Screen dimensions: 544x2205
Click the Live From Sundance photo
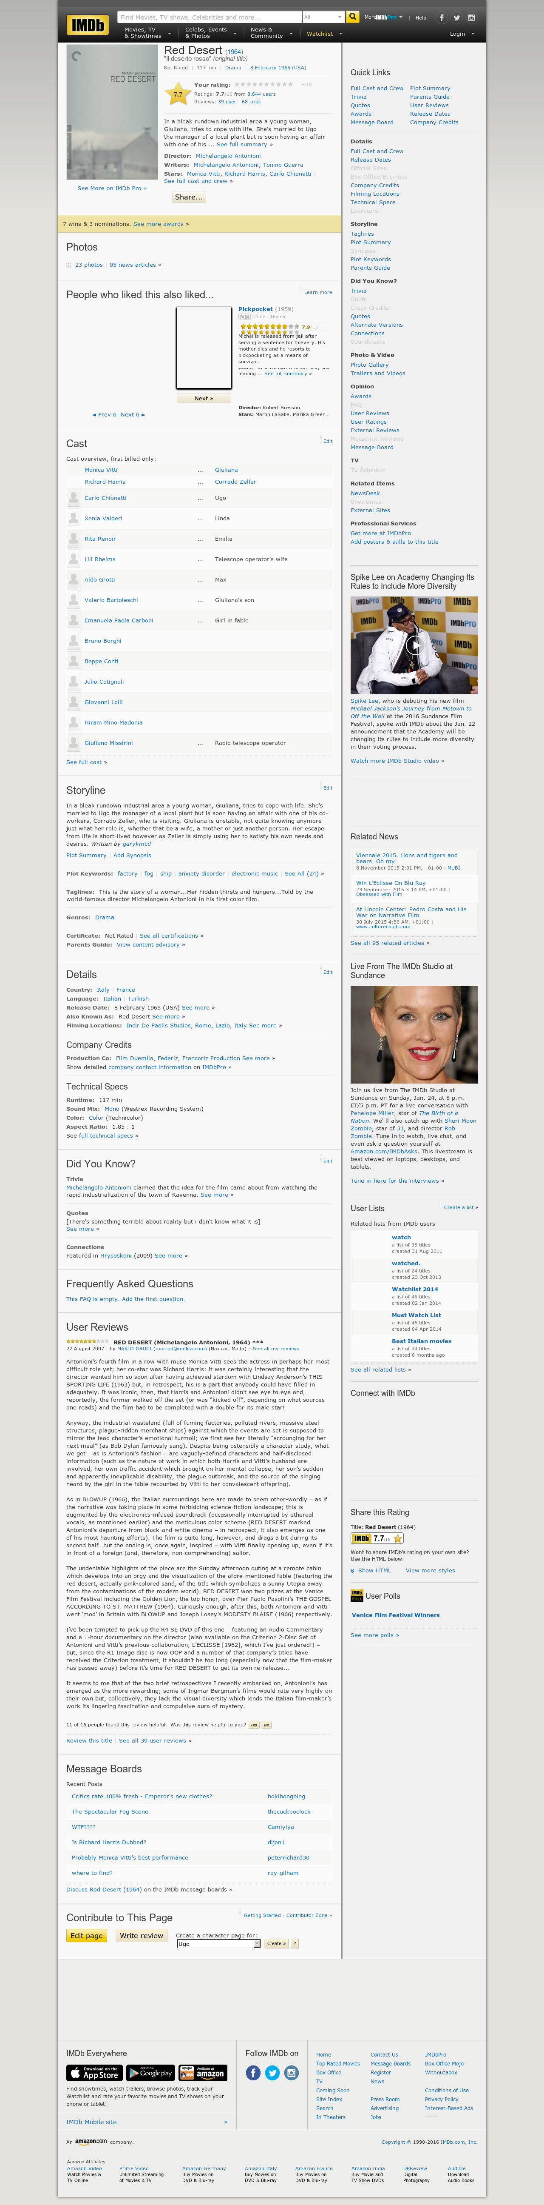click(x=414, y=1034)
